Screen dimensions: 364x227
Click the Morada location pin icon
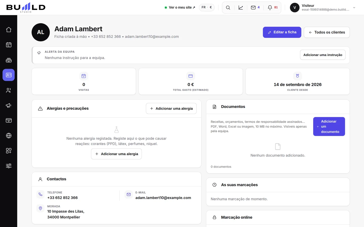click(40, 208)
